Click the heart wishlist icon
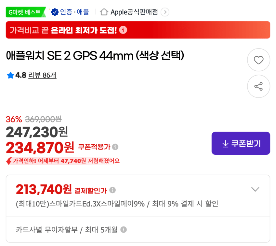Viewport: 276px width, 246px height. [x=258, y=60]
